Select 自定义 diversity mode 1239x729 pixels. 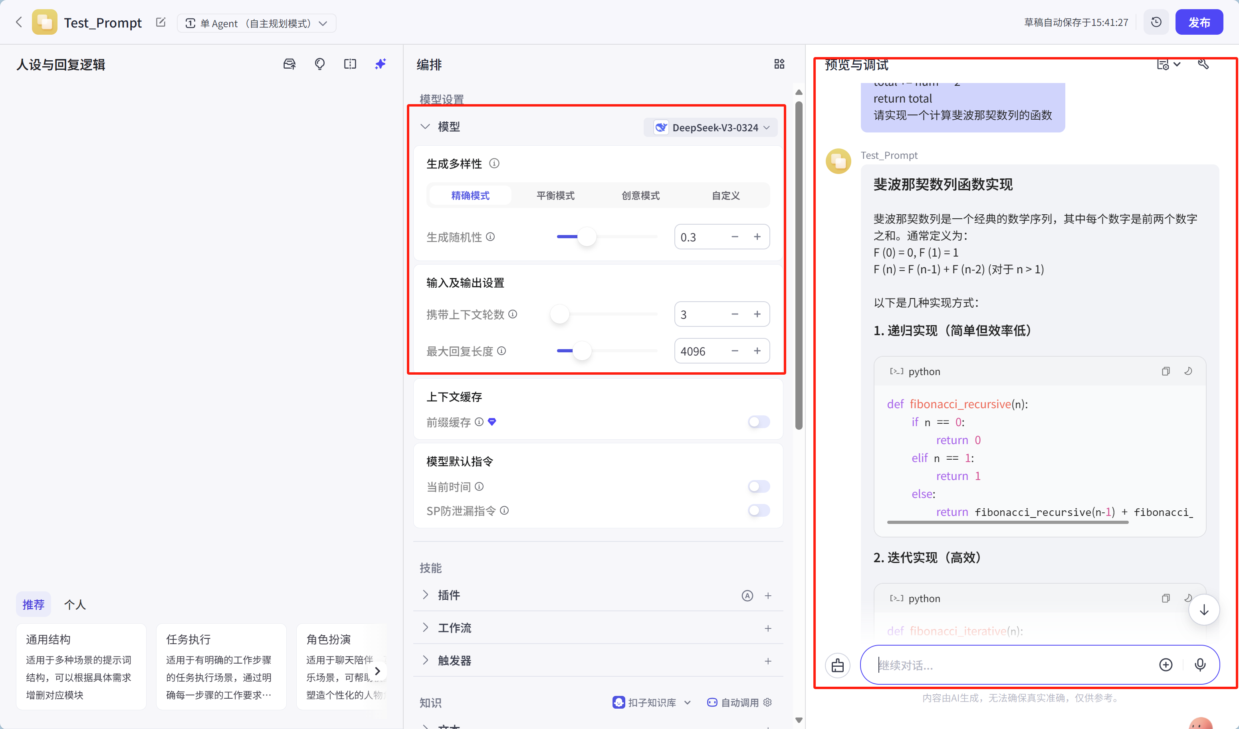pos(726,196)
